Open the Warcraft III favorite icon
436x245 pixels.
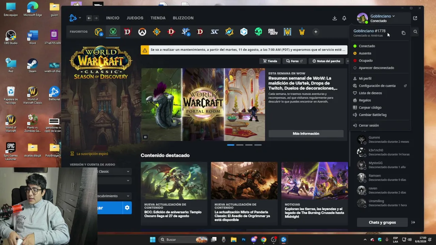click(287, 32)
